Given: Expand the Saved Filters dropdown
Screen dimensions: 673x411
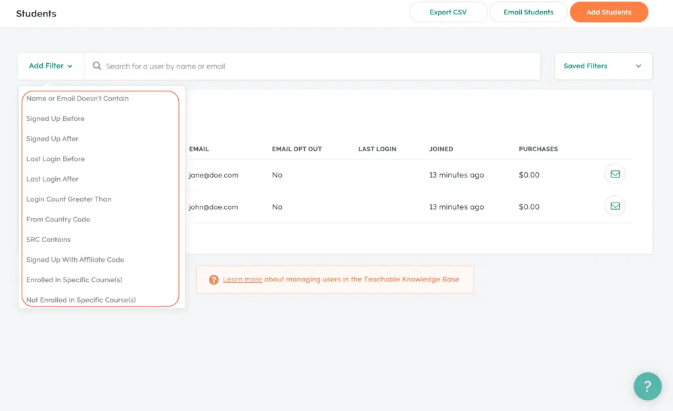Looking at the screenshot, I should 603,66.
